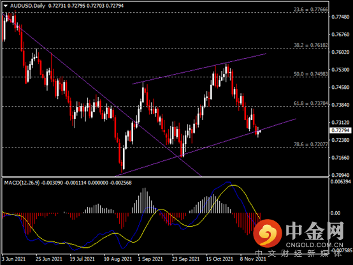This screenshot has height=265, width=353.
Task: Click the 23.6 = 0.77666 Fibonacci label
Action: coord(311,10)
